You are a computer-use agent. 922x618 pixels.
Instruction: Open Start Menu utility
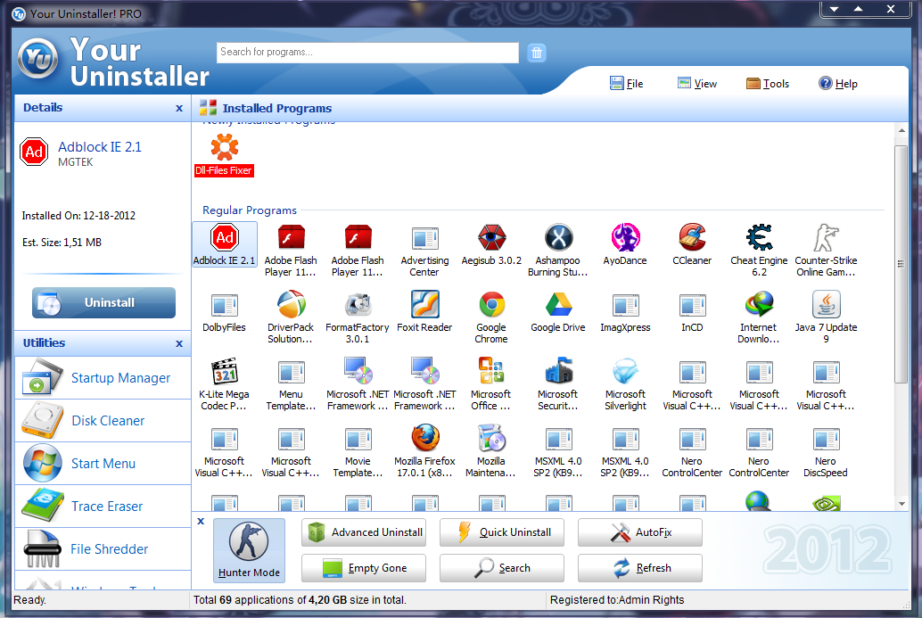coord(103,464)
